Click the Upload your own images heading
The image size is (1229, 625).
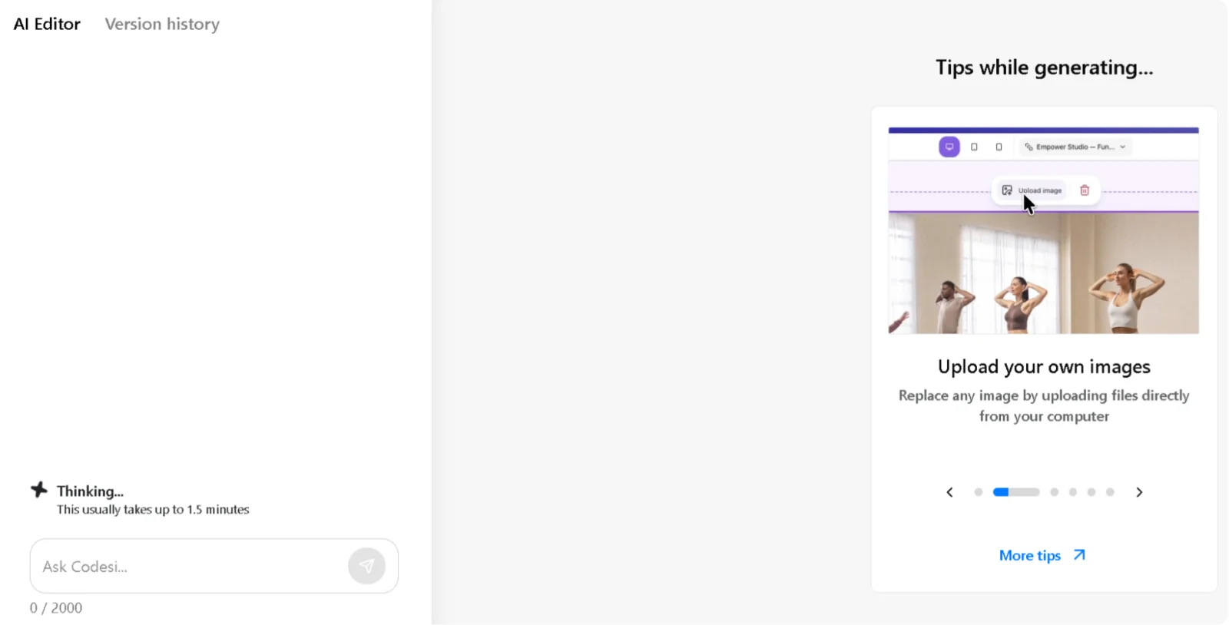pos(1044,367)
